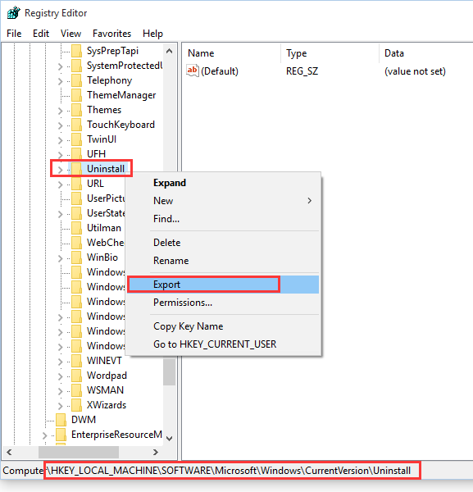This screenshot has height=492, width=473.
Task: Expand the WINEVT key chevron
Action: pyautogui.click(x=60, y=361)
